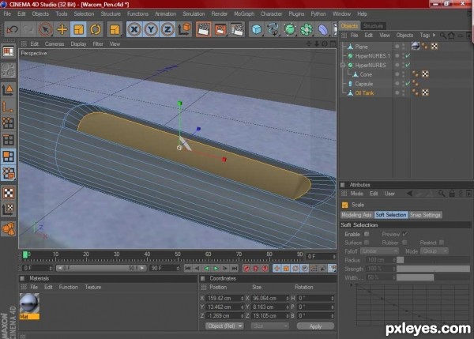Viewport: 474px width, 339px height.
Task: Activate the Rotate tool
Action: click(96, 30)
